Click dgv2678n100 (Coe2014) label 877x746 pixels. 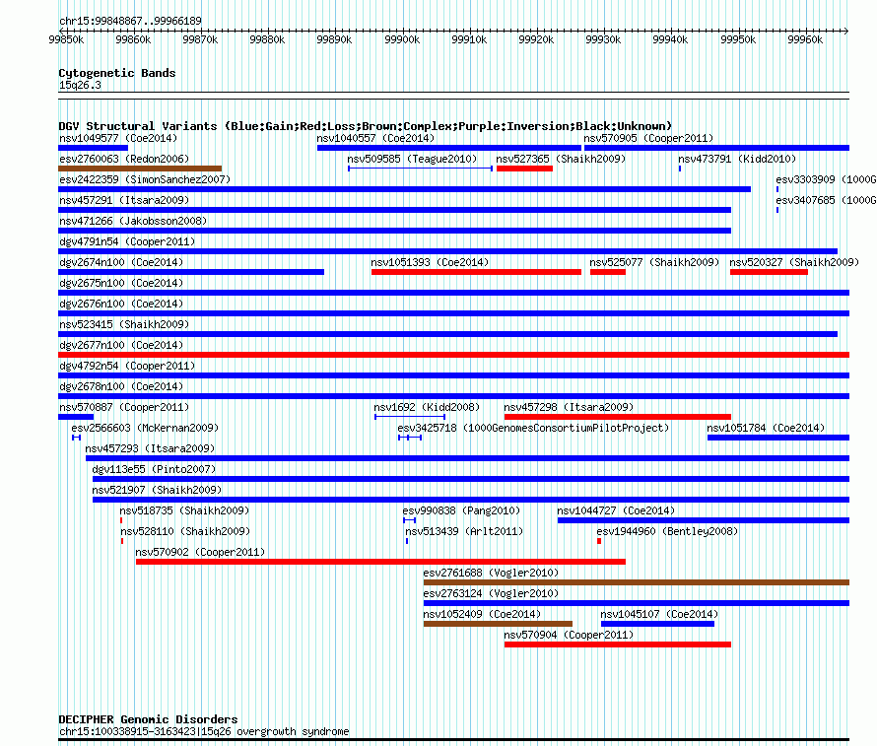point(121,386)
